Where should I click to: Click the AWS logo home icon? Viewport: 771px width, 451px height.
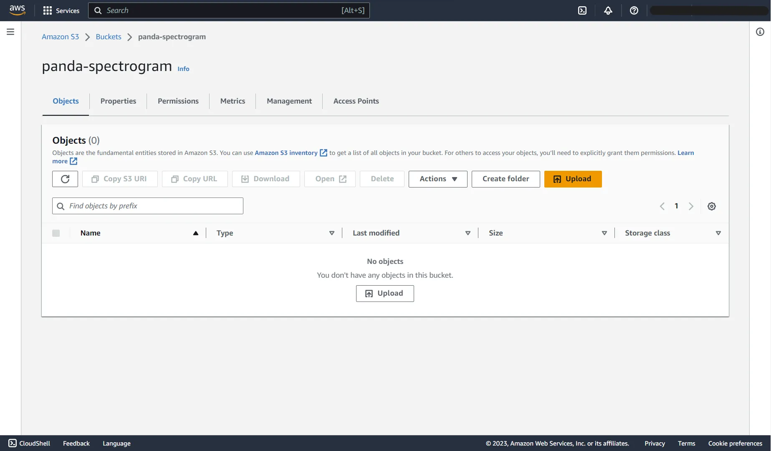[x=17, y=10]
